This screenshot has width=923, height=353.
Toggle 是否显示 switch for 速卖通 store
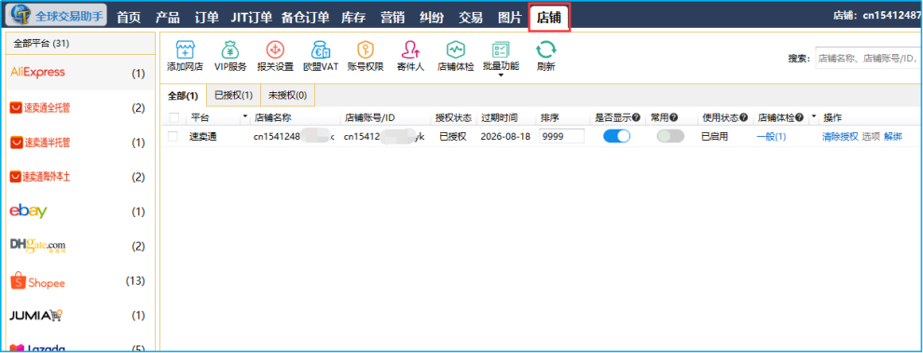[616, 136]
